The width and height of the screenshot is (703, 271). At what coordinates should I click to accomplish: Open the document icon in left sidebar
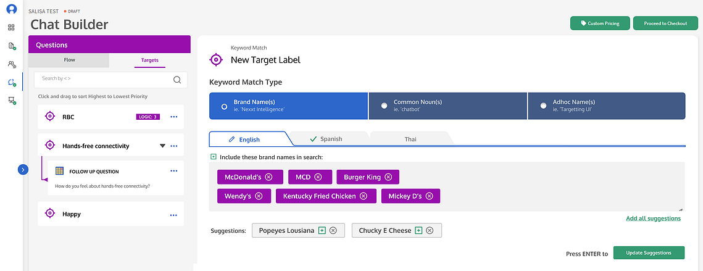pyautogui.click(x=12, y=46)
